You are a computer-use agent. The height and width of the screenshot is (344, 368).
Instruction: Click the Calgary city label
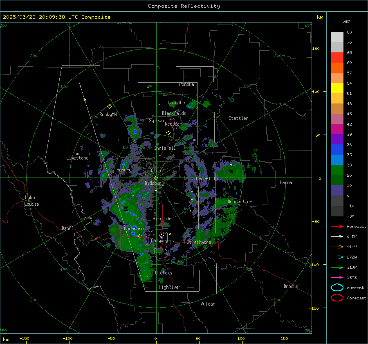(x=159, y=241)
